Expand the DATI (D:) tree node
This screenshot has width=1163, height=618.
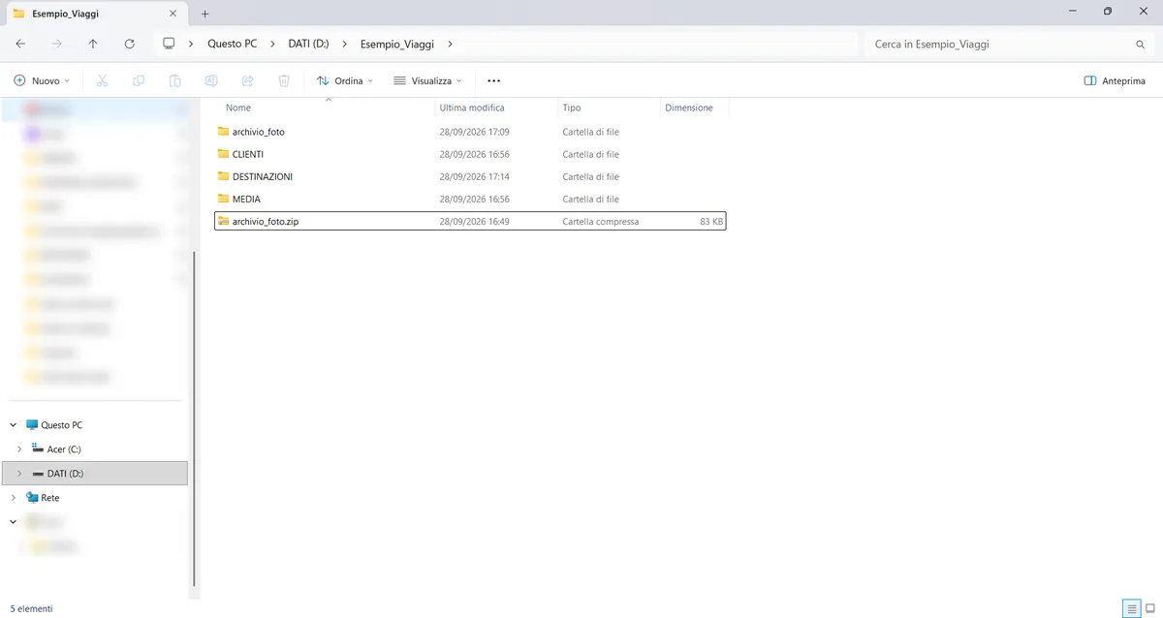pos(19,474)
